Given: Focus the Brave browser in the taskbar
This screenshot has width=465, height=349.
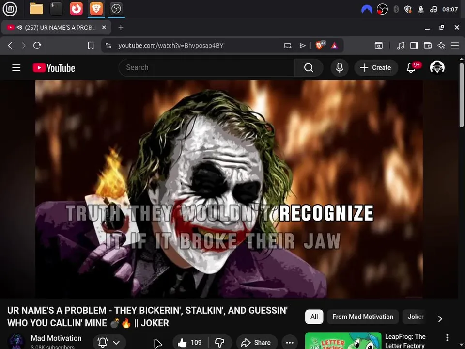Looking at the screenshot, I should point(96,9).
